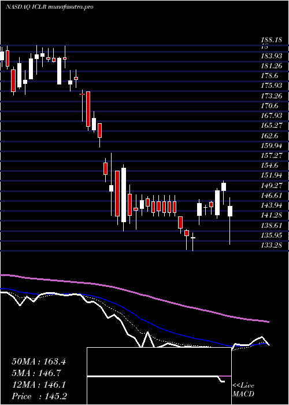Click the 165.27 price level label
289x405 pixels.
272,126
